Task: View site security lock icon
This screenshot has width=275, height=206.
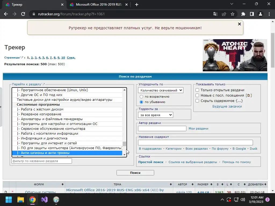Action: (34, 14)
